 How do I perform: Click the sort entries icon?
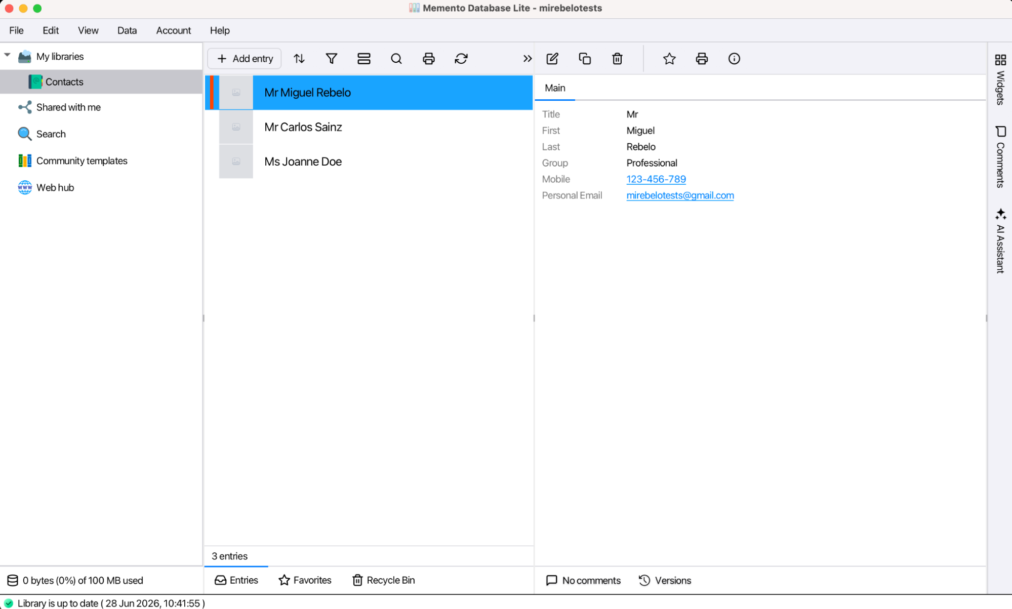click(x=299, y=59)
